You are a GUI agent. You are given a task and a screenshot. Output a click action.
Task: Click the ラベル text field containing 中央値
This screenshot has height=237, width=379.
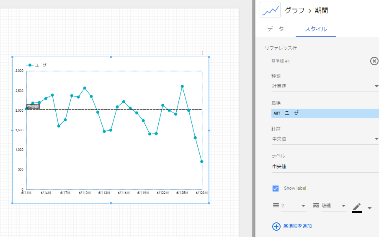tap(325, 166)
